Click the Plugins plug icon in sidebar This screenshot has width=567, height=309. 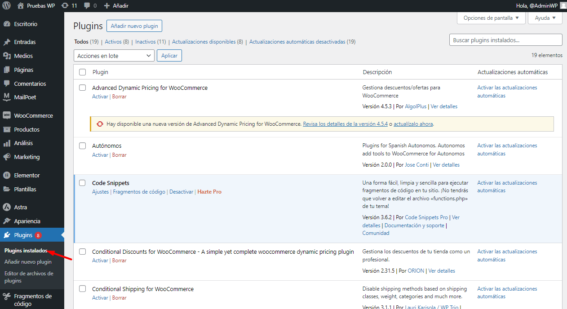point(7,235)
